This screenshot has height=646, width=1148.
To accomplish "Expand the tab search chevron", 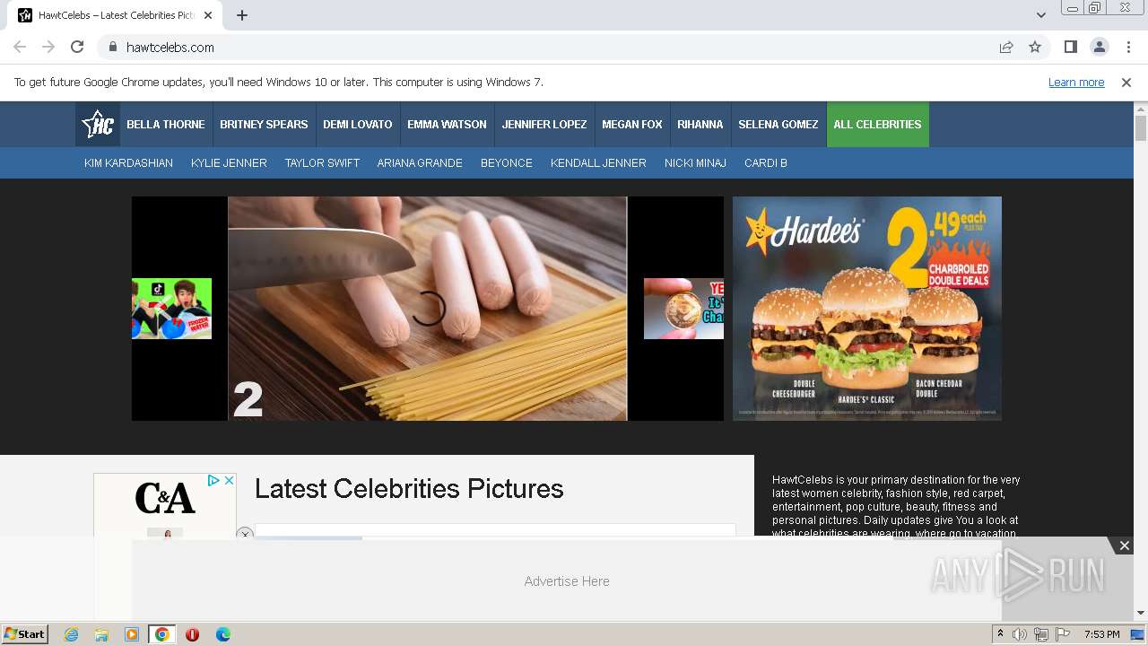I will pyautogui.click(x=1040, y=15).
